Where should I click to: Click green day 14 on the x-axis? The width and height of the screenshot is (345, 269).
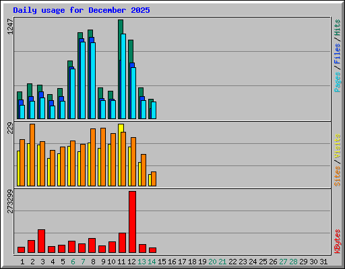point(152,262)
